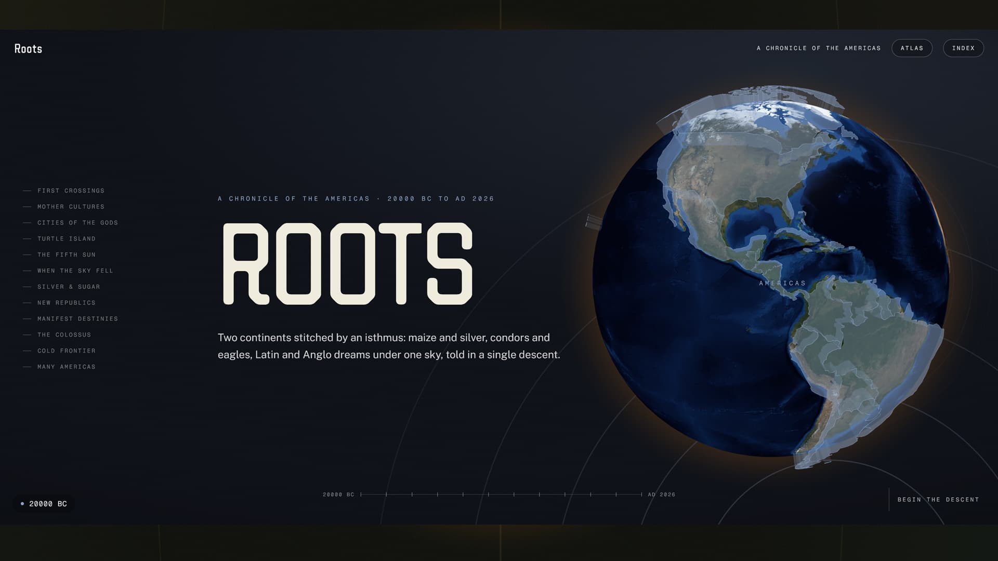
Task: Open the Index page
Action: [963, 48]
